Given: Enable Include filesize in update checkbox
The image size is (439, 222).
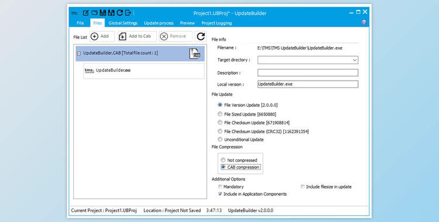Looking at the screenshot, I should [303, 186].
